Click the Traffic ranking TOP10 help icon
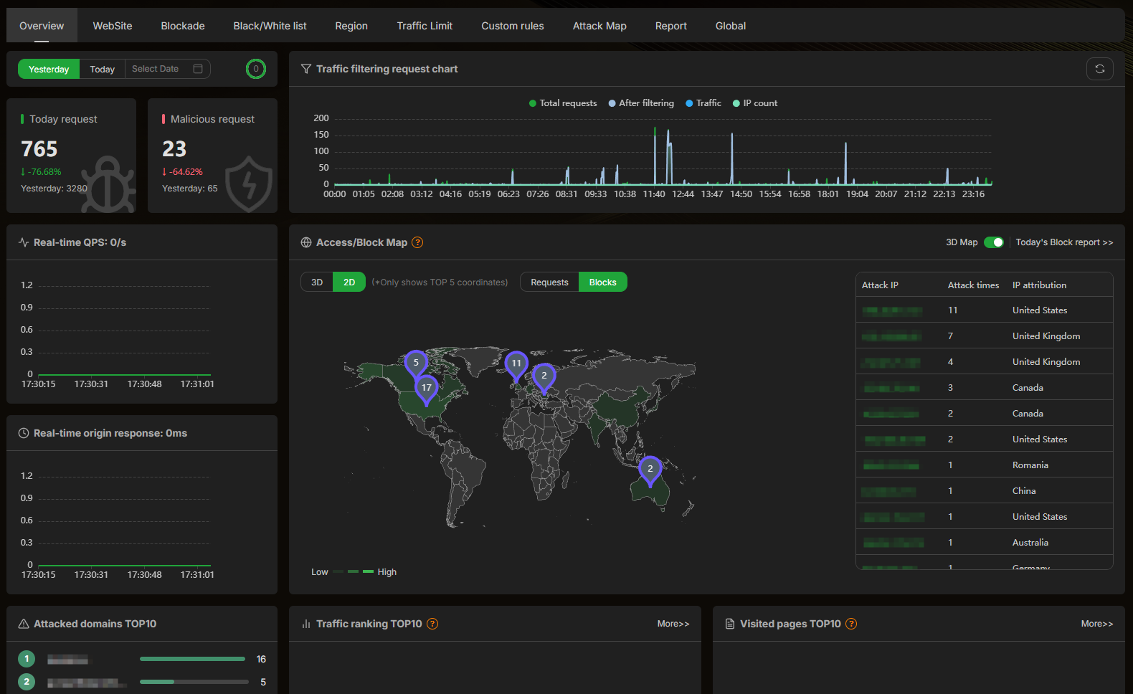This screenshot has height=694, width=1133. [432, 624]
